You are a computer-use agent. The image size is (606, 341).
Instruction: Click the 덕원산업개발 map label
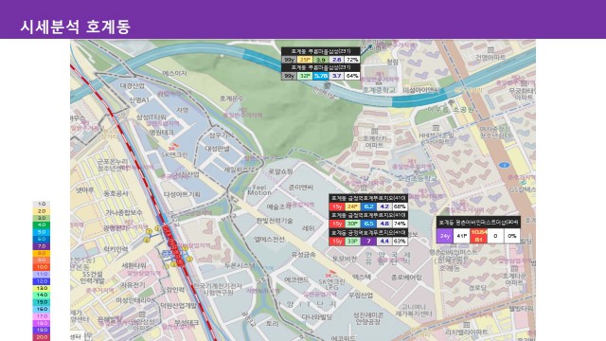[x=179, y=306]
